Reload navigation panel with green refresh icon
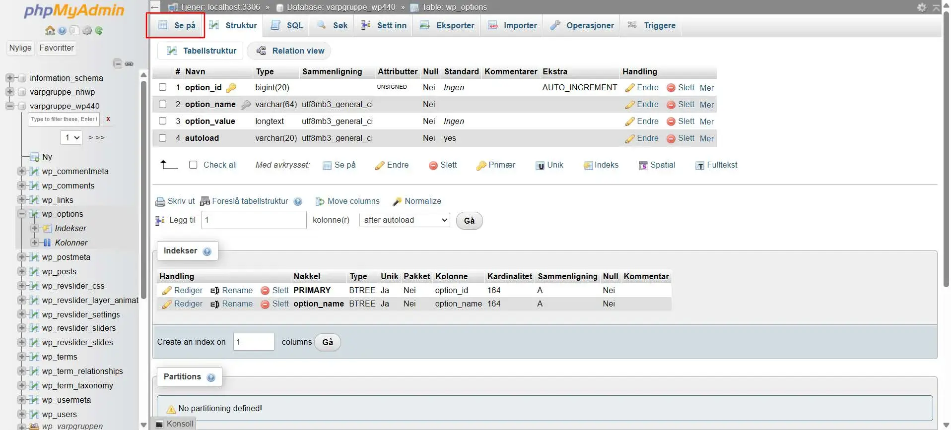Screen dimensions: 951x430 tap(99, 31)
